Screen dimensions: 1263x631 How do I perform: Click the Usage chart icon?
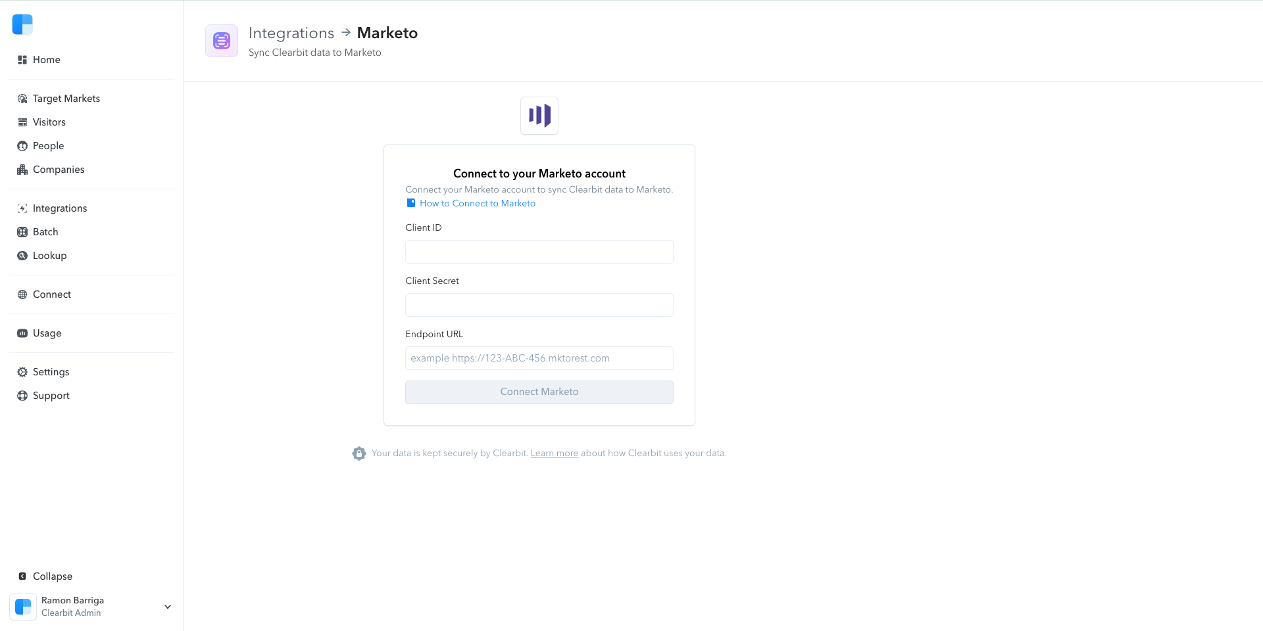(x=22, y=333)
